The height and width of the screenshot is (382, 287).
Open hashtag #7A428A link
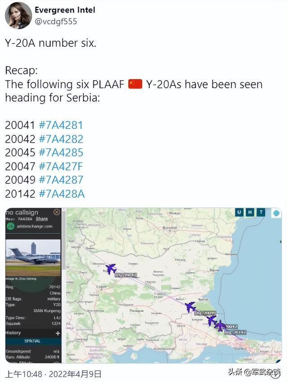(x=61, y=194)
